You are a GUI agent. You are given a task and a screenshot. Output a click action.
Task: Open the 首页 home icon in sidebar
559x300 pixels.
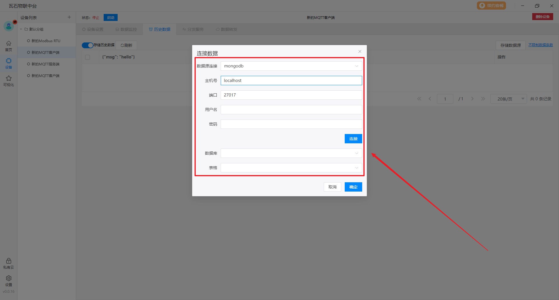pyautogui.click(x=9, y=46)
